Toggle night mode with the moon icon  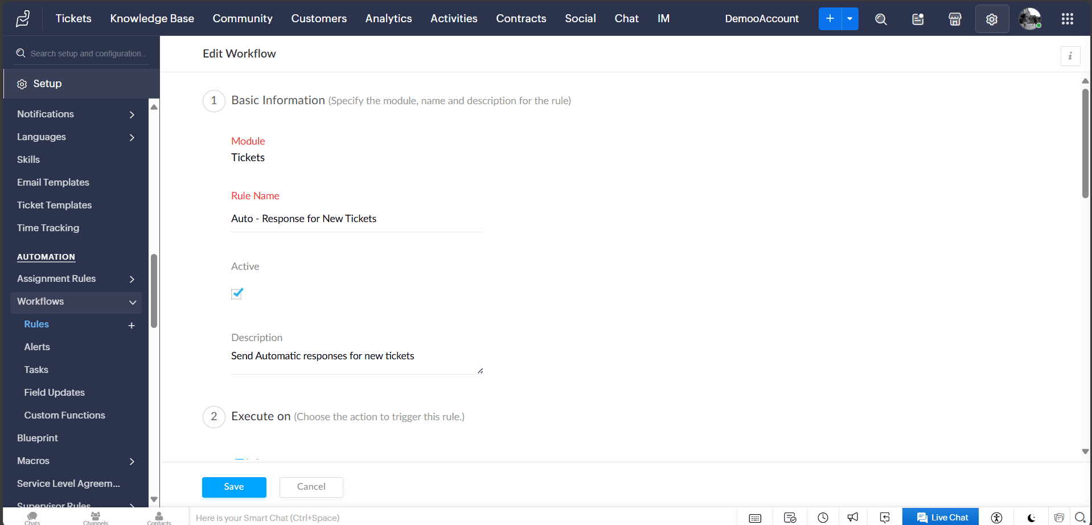(1031, 518)
